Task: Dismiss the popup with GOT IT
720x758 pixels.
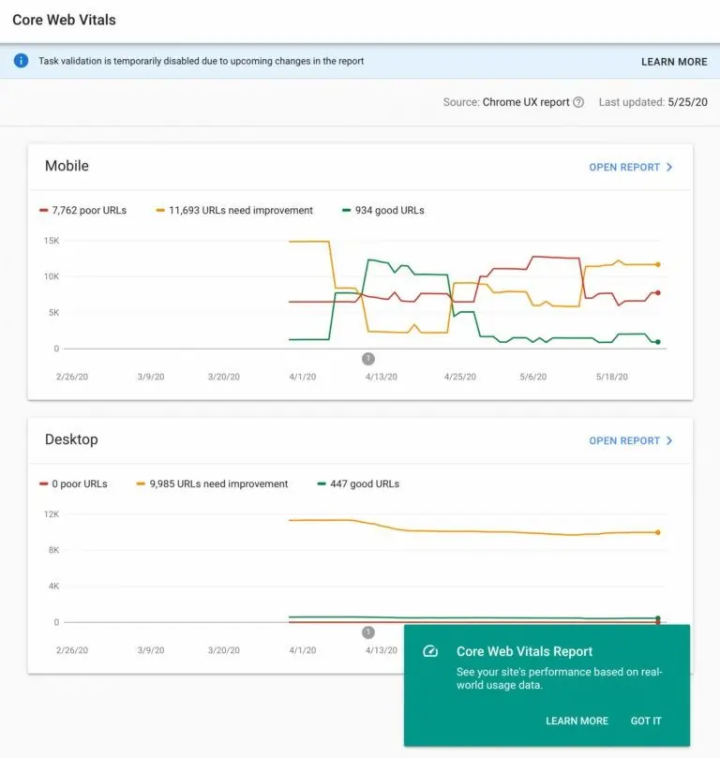Action: click(646, 721)
